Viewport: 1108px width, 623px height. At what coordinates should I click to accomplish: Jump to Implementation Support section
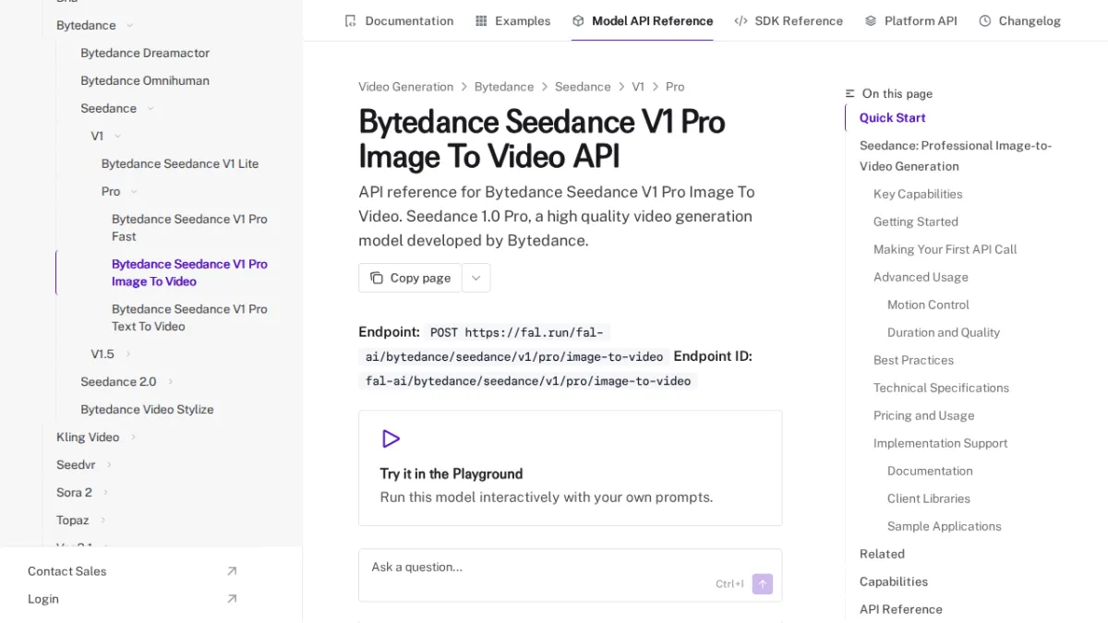tap(941, 443)
